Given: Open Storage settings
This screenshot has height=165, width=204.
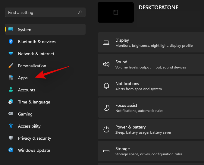Looking at the screenshot, I should [x=151, y=151].
